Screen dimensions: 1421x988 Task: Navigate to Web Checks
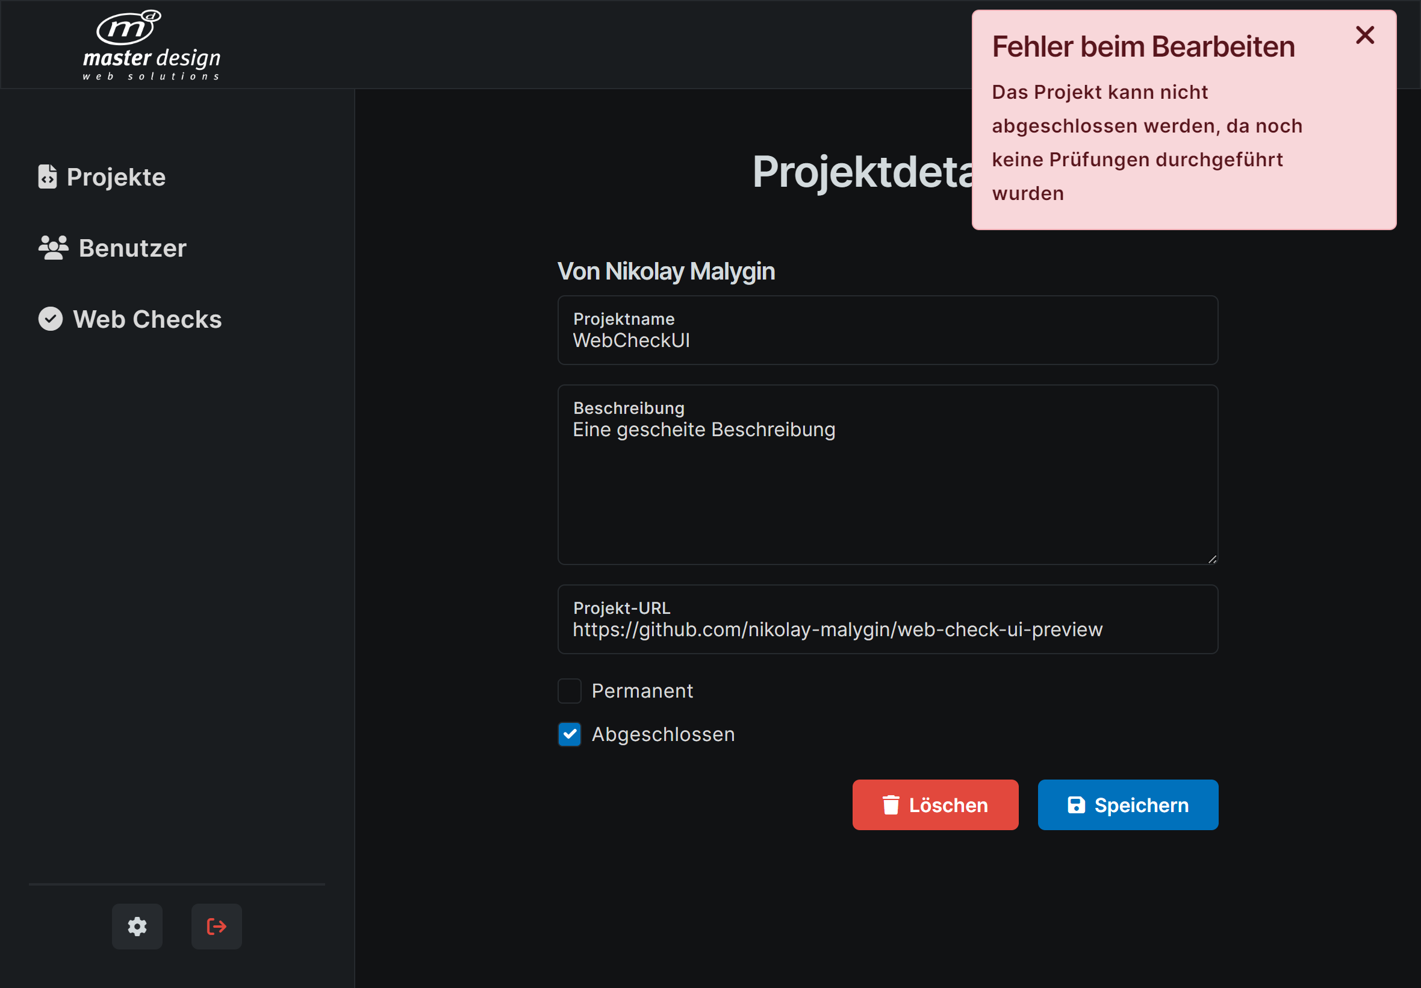[x=148, y=319]
